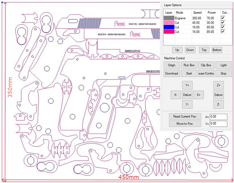
Task: Select the blue layer color swatch
Action: 169,27
